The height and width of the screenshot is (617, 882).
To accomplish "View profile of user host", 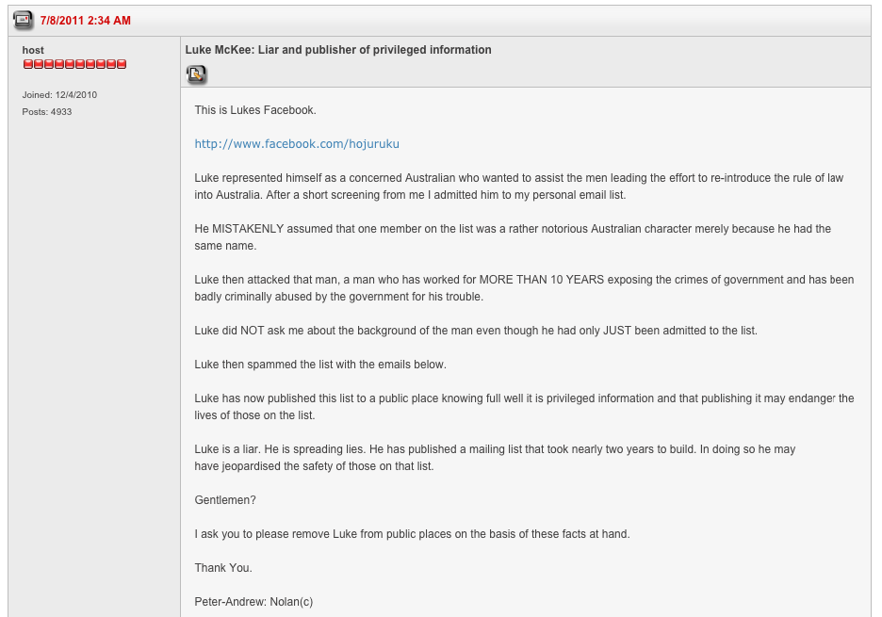I will 33,50.
